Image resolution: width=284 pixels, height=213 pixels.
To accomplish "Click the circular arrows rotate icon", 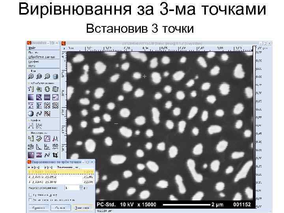I will pos(47,89).
